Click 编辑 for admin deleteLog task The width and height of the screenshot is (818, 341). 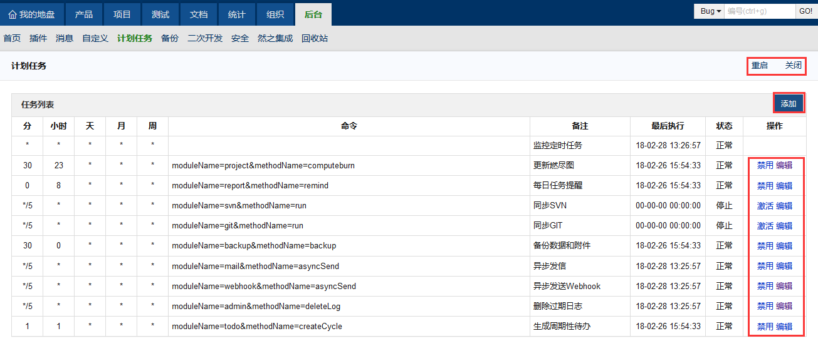tap(784, 306)
